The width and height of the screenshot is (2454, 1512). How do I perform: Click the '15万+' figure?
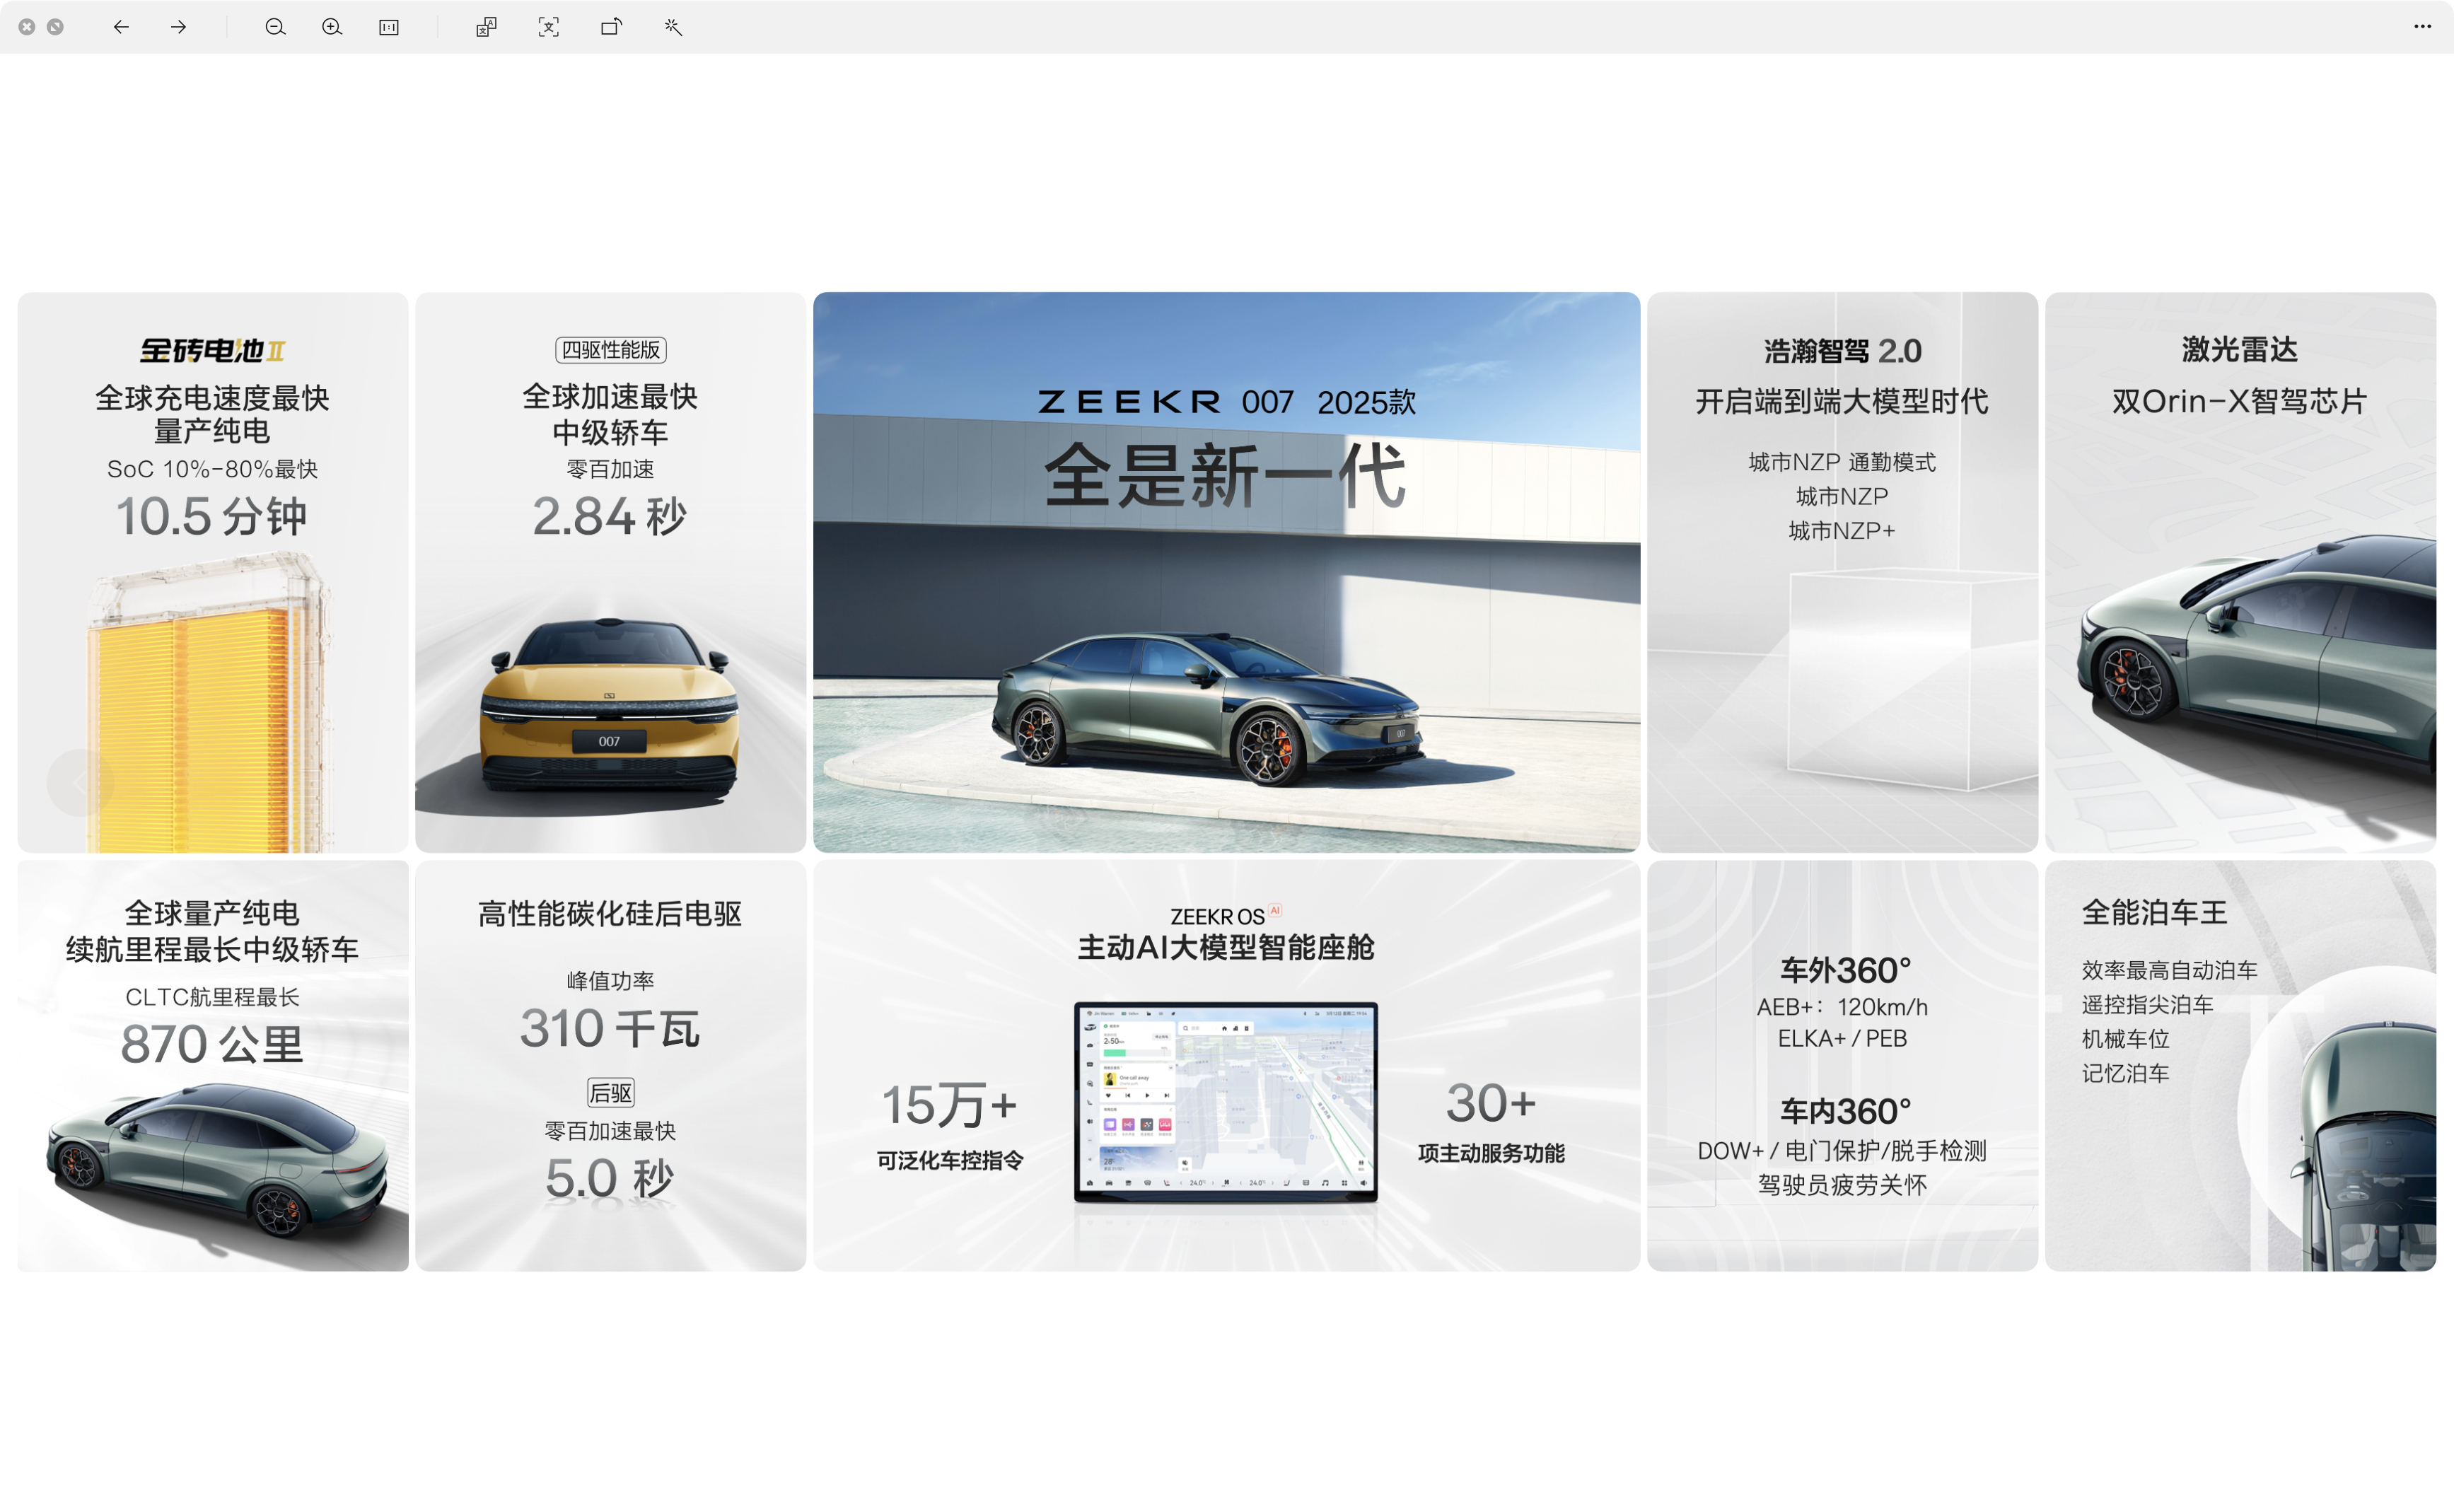949,1106
